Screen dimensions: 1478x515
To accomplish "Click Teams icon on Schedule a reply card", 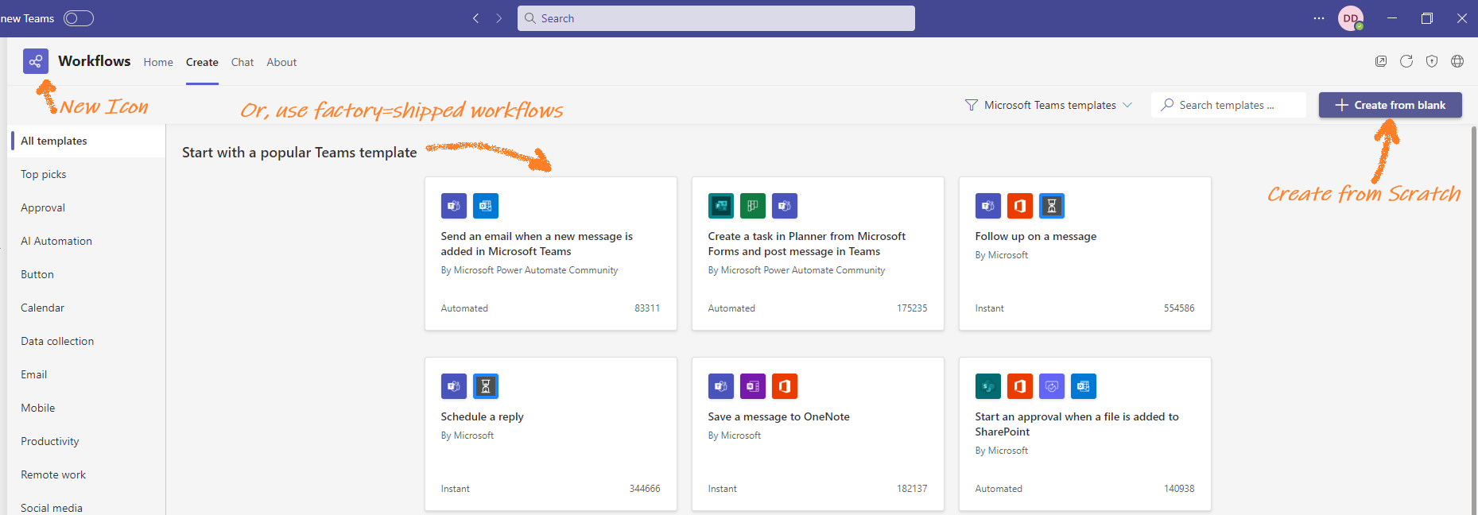I will coord(454,386).
